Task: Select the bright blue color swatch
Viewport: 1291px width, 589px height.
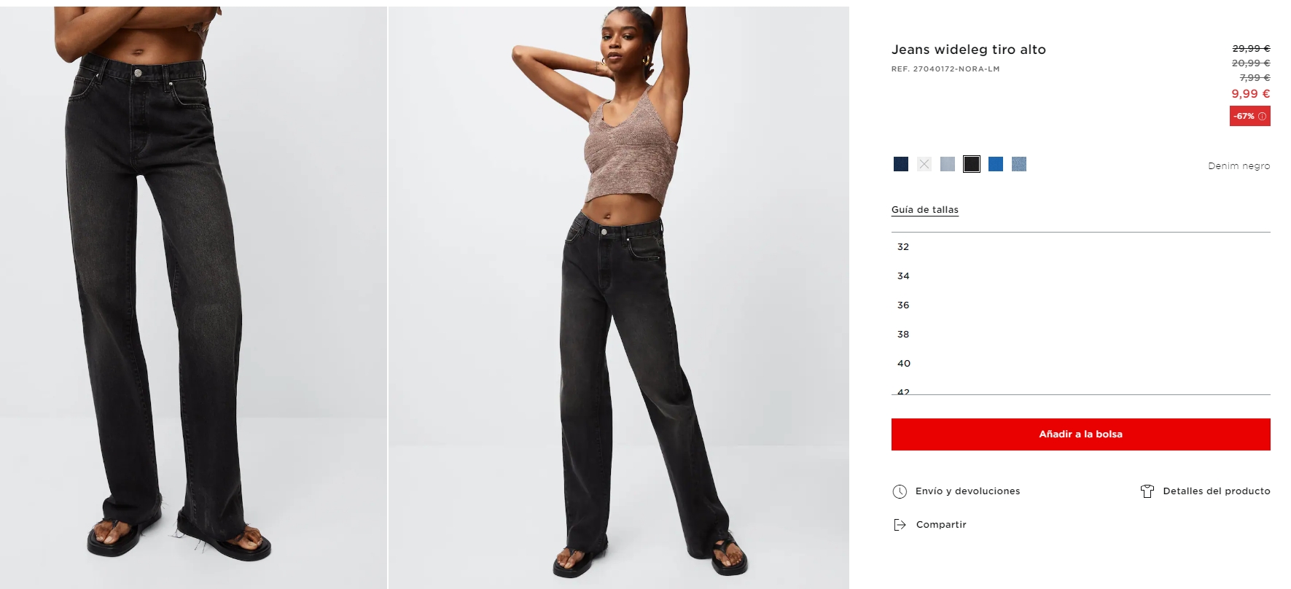Action: (x=996, y=164)
